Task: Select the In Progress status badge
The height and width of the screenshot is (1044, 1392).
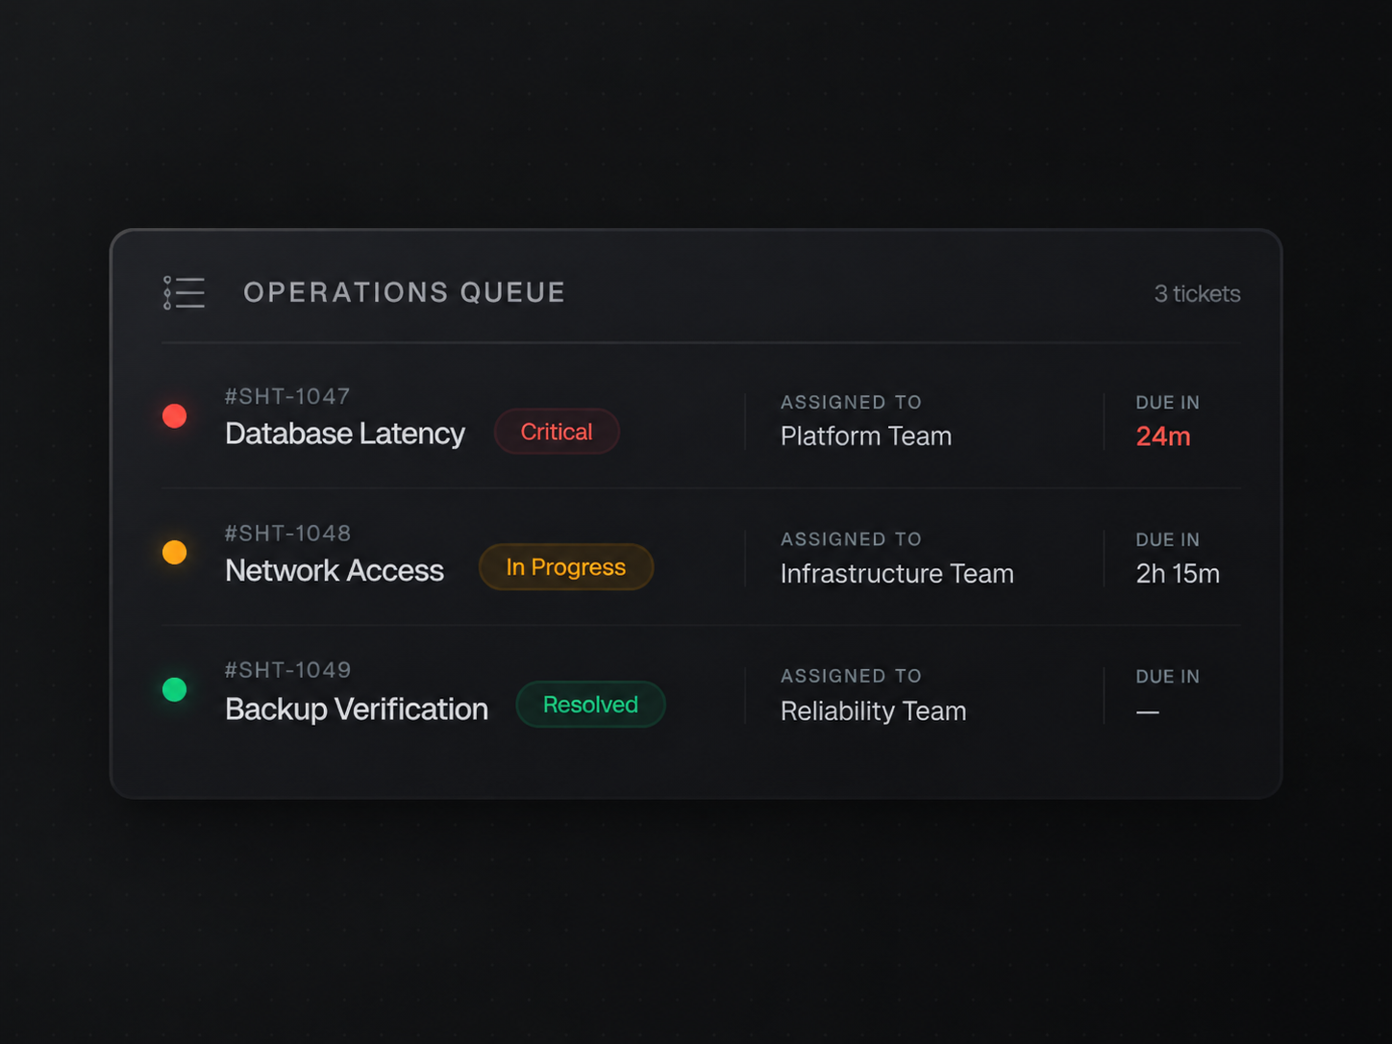Action: [566, 567]
